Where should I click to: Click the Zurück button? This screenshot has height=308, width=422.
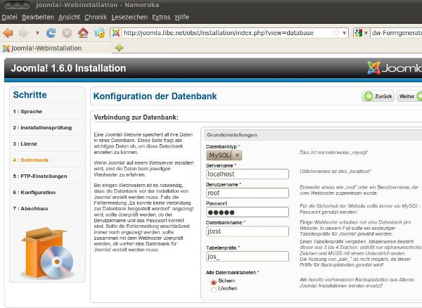tap(378, 96)
